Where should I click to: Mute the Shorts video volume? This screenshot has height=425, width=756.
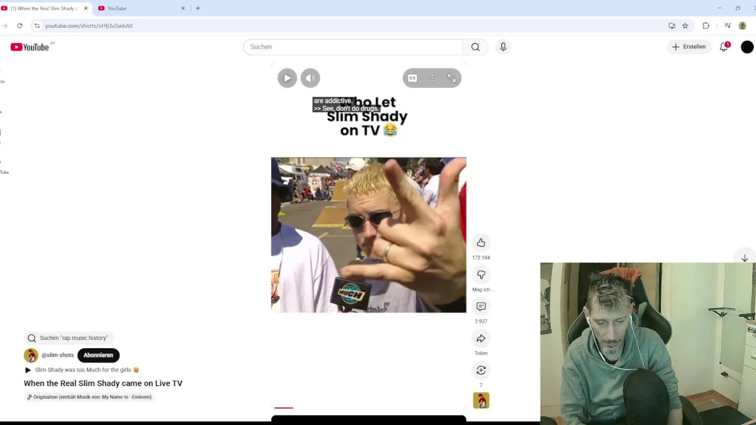point(310,78)
